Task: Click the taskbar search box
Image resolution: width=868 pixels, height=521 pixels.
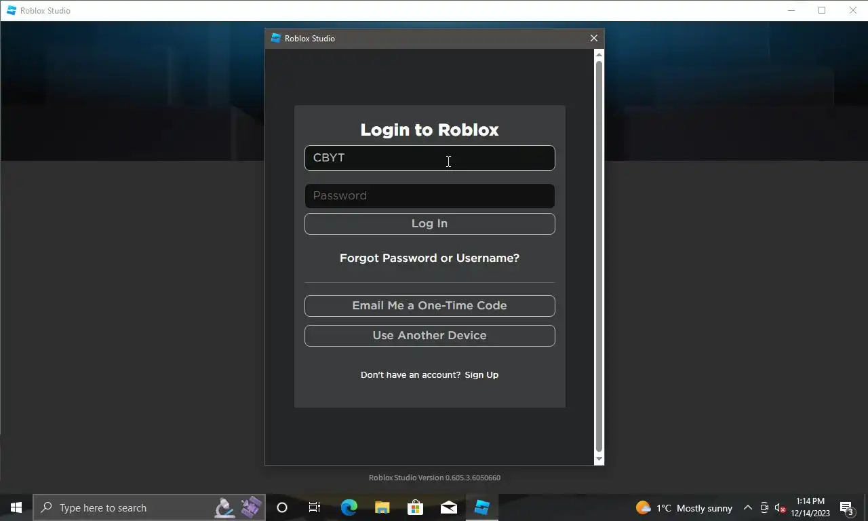Action: (x=149, y=507)
